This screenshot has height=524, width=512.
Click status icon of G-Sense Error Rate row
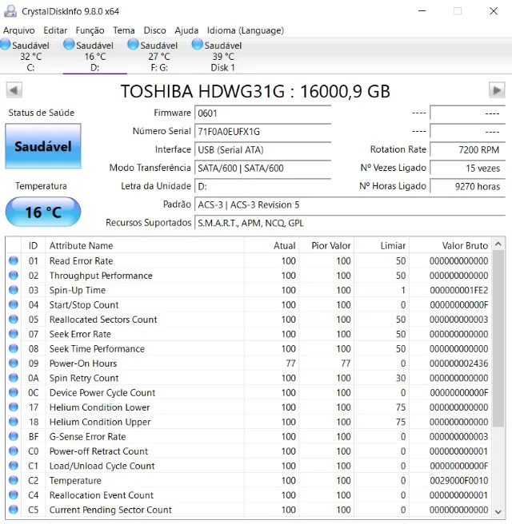[14, 436]
